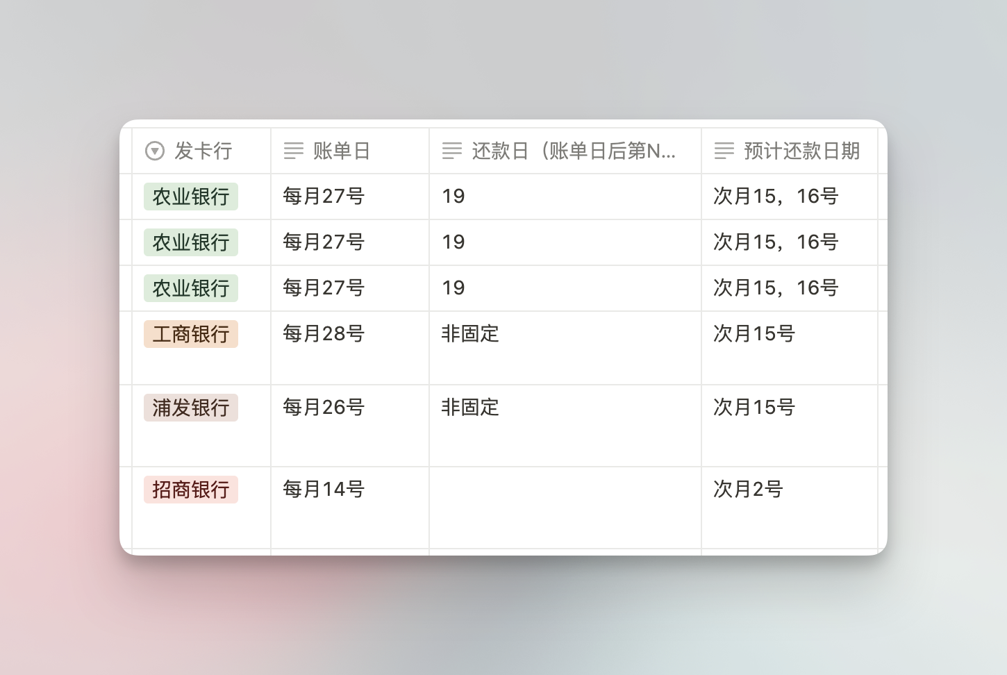This screenshot has height=675, width=1007.
Task: Click the text icon beside 预计还款日期
Action: pyautogui.click(x=724, y=151)
